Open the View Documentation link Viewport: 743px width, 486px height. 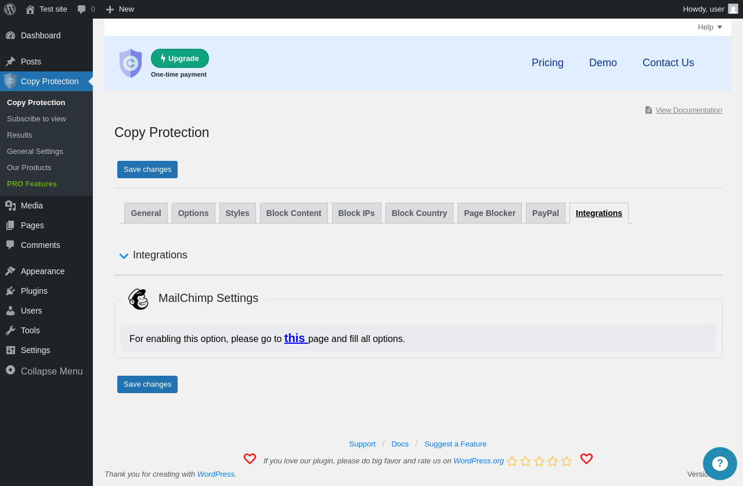click(688, 110)
